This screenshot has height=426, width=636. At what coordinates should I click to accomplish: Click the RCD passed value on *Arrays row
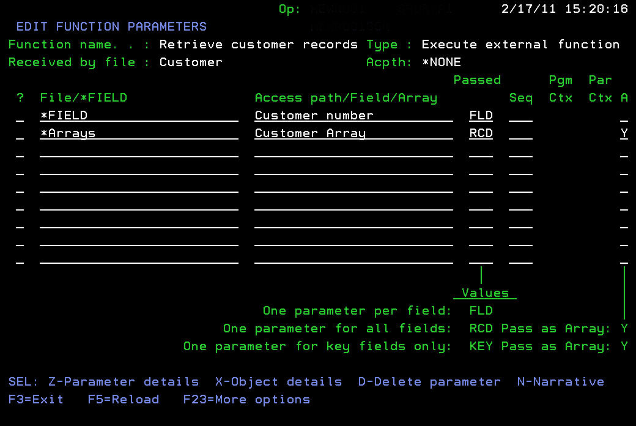point(481,133)
